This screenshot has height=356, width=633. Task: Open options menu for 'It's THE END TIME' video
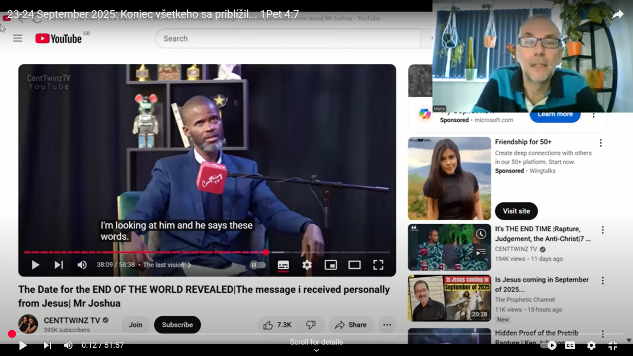point(603,230)
